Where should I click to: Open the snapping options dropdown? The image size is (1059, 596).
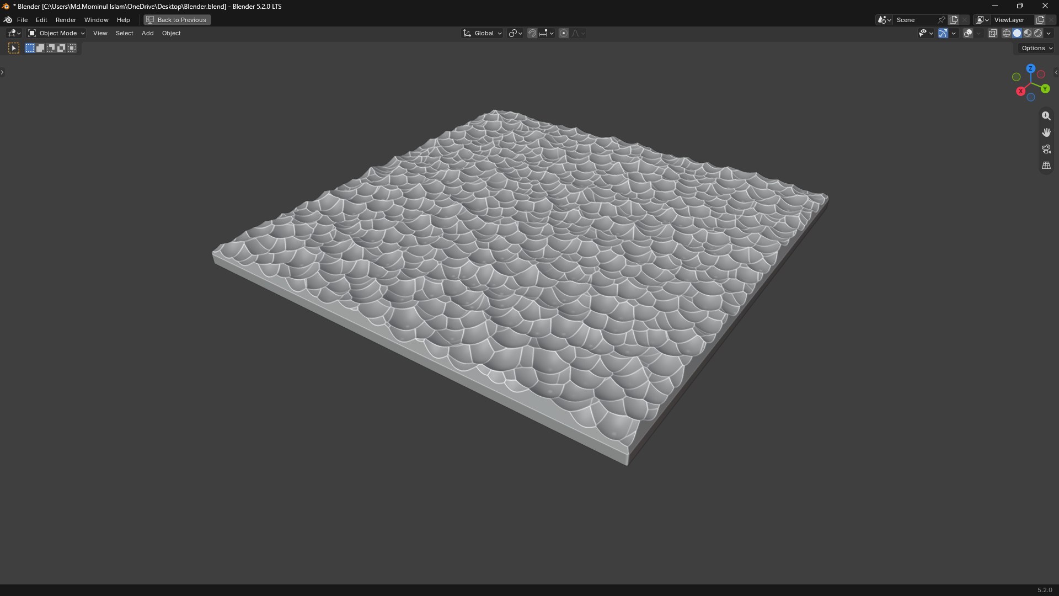tap(547, 34)
